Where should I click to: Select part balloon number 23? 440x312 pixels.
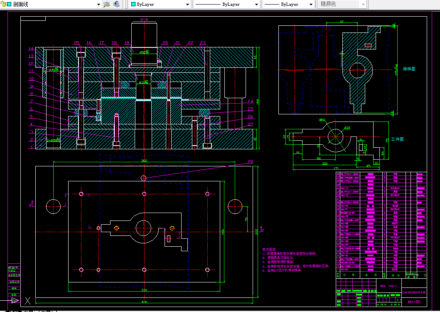pos(203,43)
